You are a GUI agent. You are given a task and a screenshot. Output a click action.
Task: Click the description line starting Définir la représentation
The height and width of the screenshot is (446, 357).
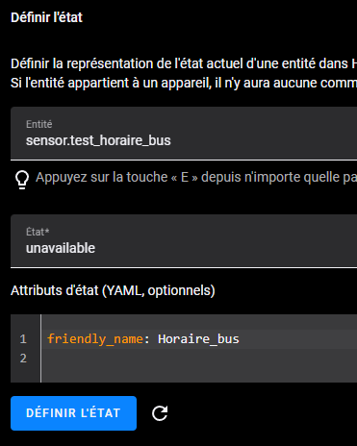184,63
